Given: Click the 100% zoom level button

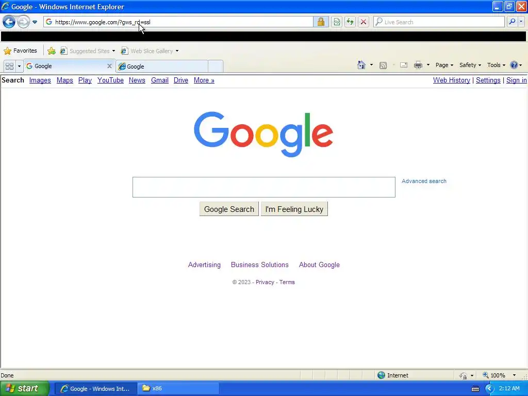Looking at the screenshot, I should 494,375.
